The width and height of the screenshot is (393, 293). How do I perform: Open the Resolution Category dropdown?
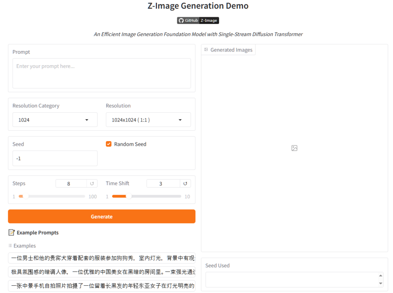coord(55,120)
